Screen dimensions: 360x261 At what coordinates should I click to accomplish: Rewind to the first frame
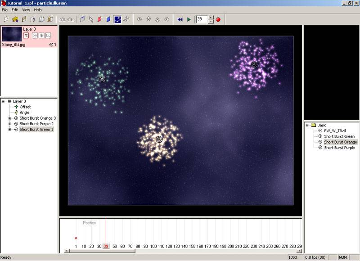click(x=180, y=19)
